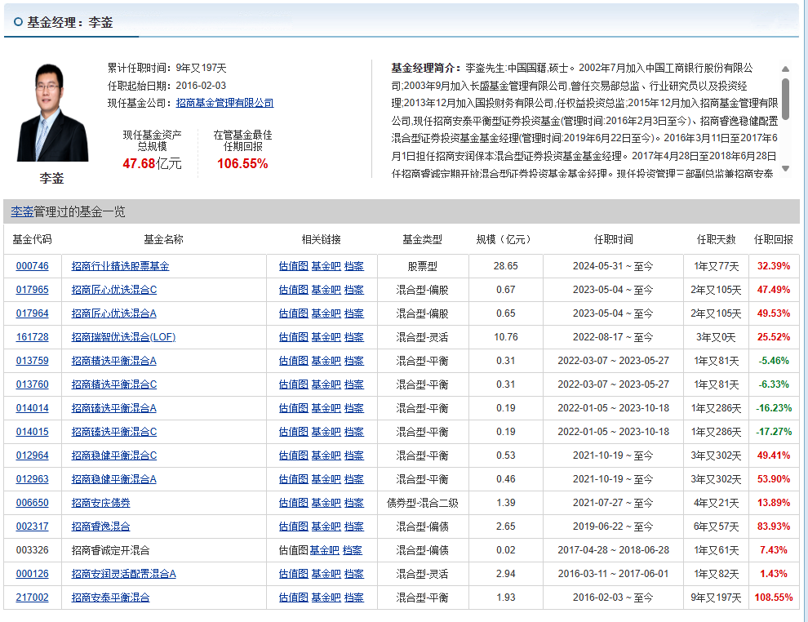808x622 pixels.
Task: Select the -17.27% return cell
Action: (774, 432)
